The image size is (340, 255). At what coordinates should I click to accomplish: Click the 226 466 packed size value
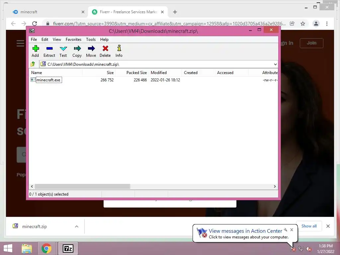(x=140, y=80)
